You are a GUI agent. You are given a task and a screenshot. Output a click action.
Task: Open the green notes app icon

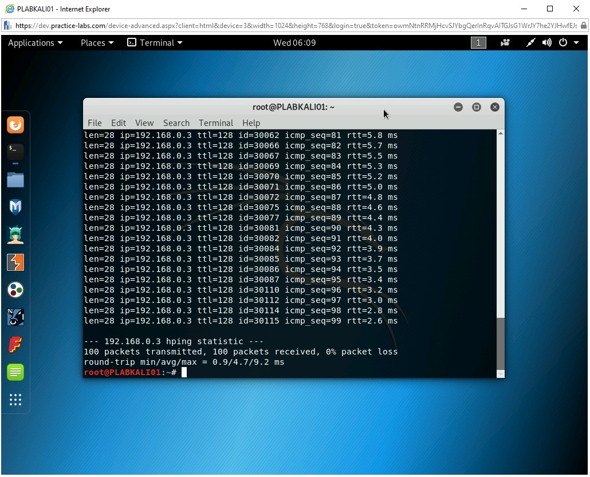point(15,372)
